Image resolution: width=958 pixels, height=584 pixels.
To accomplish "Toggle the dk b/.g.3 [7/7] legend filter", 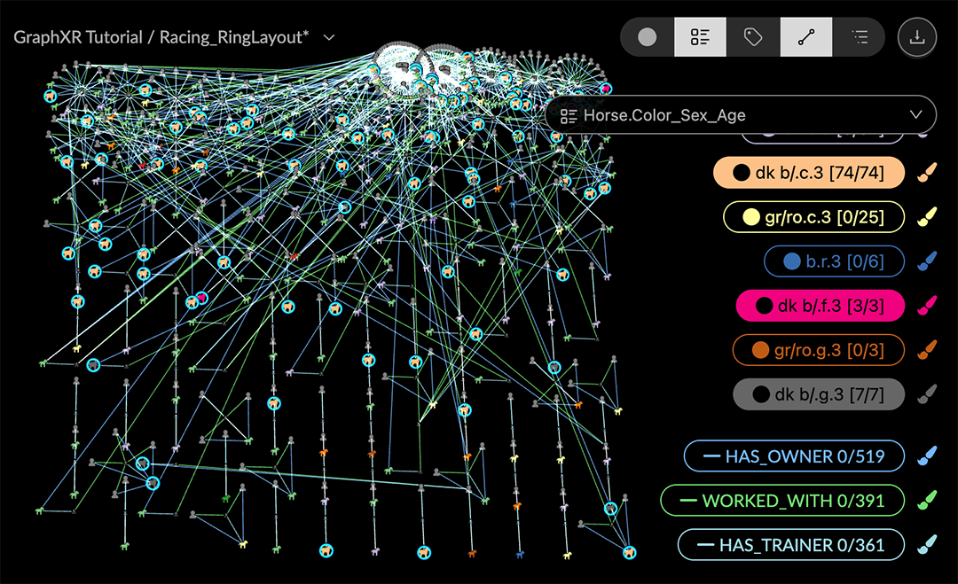I will (819, 394).
